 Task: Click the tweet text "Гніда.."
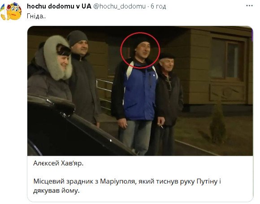36,16
